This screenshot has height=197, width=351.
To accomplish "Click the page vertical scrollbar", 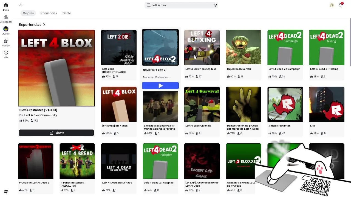I will 350,42.
